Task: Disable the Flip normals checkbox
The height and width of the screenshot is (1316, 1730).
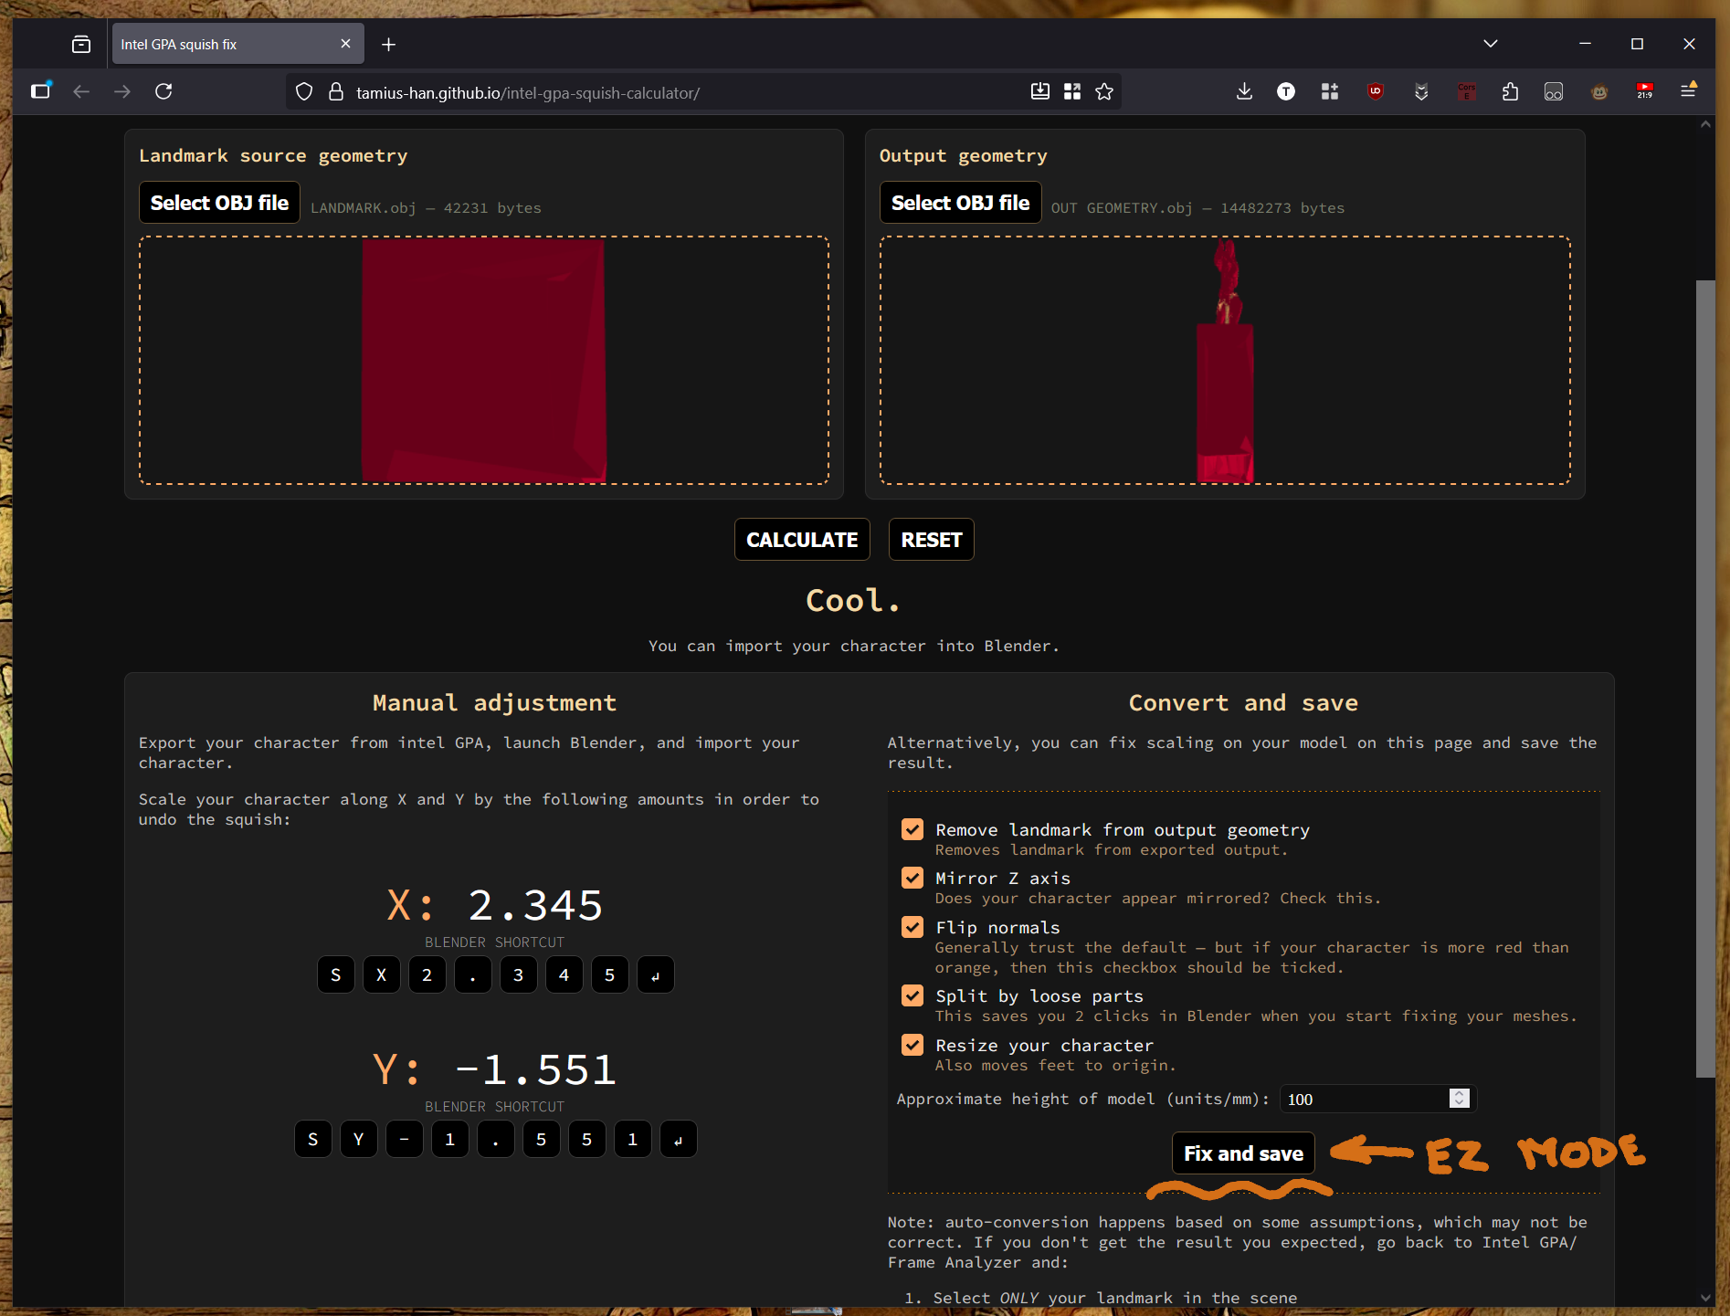Action: (912, 927)
